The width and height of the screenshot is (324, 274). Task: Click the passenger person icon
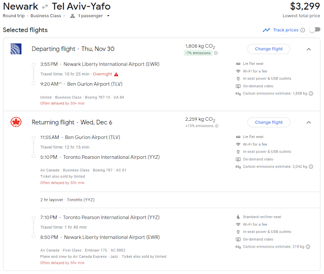tap(73, 16)
